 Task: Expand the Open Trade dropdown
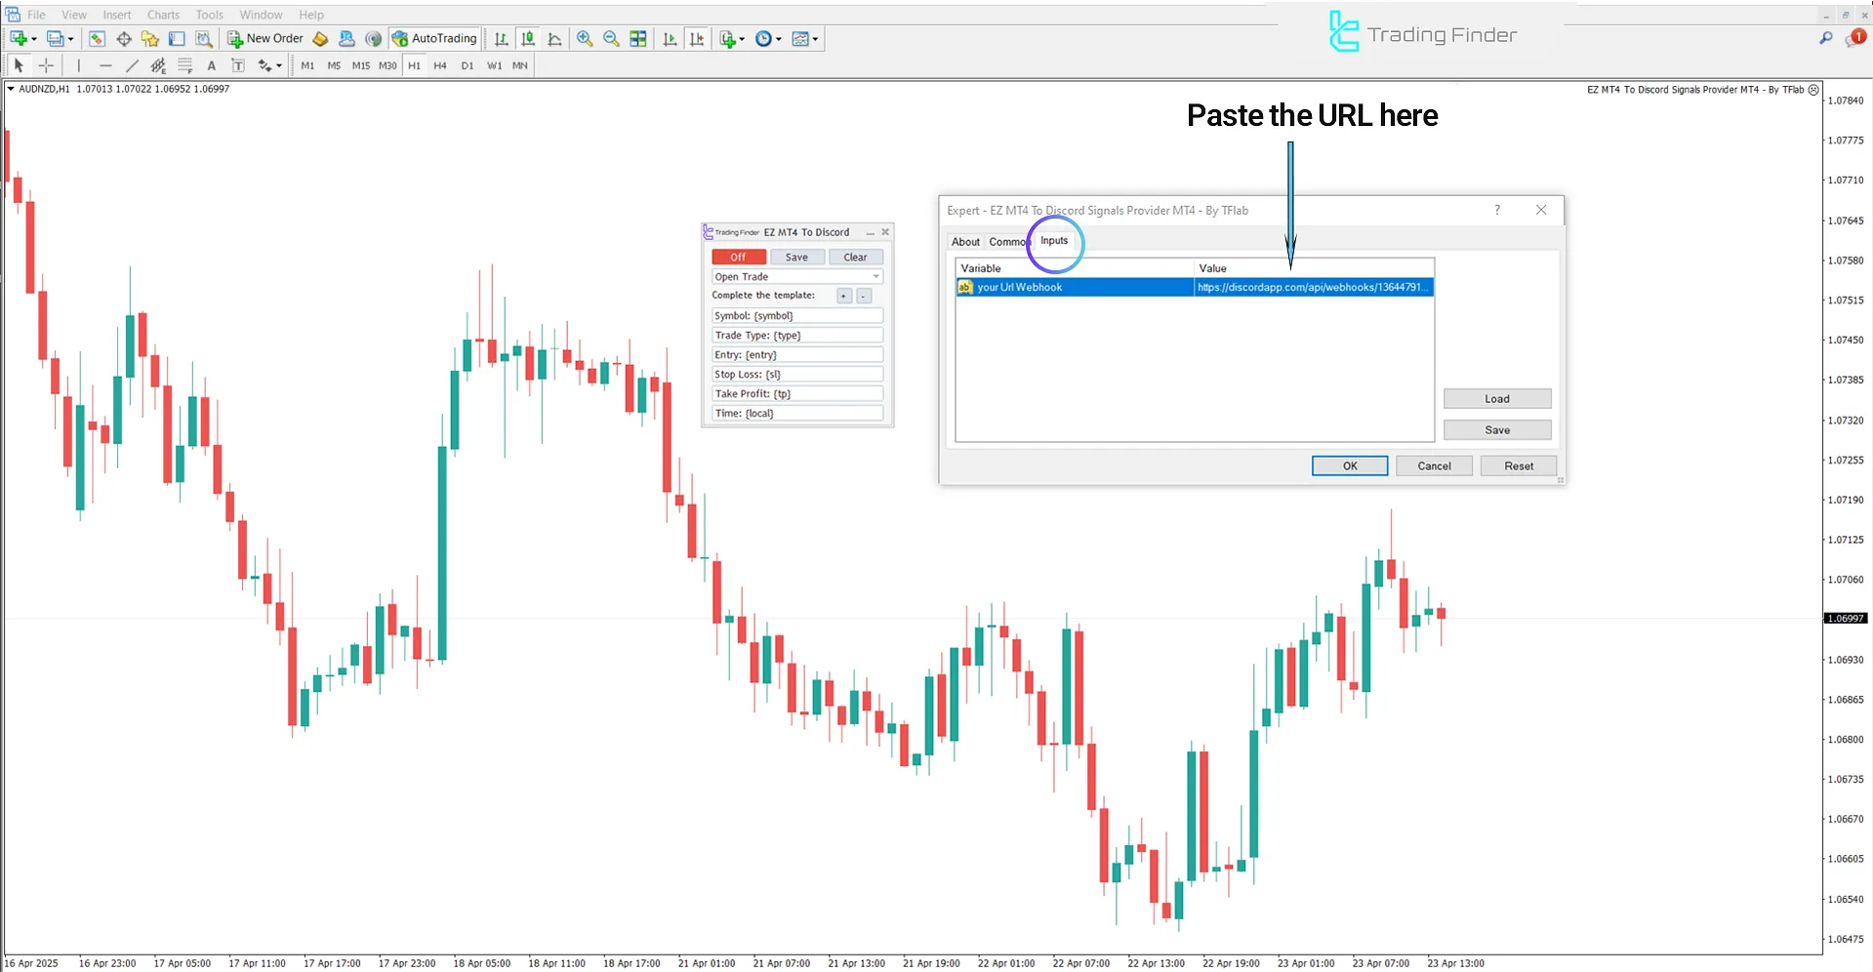pos(875,277)
